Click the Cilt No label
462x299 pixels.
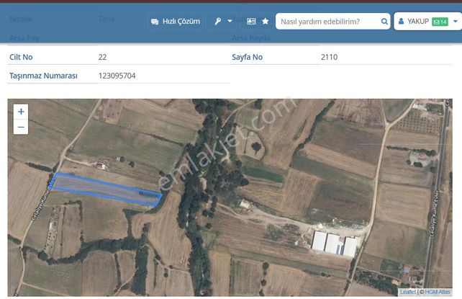(x=21, y=57)
